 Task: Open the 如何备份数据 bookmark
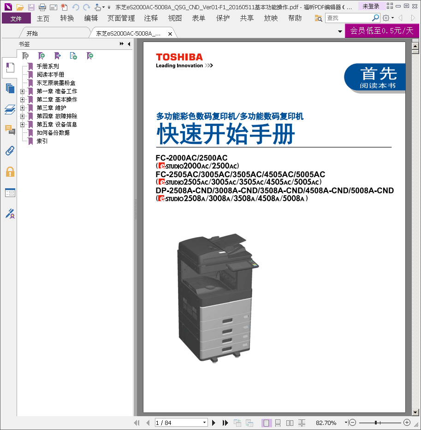pos(53,133)
